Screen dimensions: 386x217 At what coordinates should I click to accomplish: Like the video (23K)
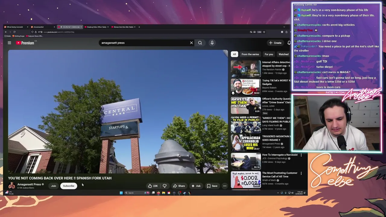coord(153,186)
